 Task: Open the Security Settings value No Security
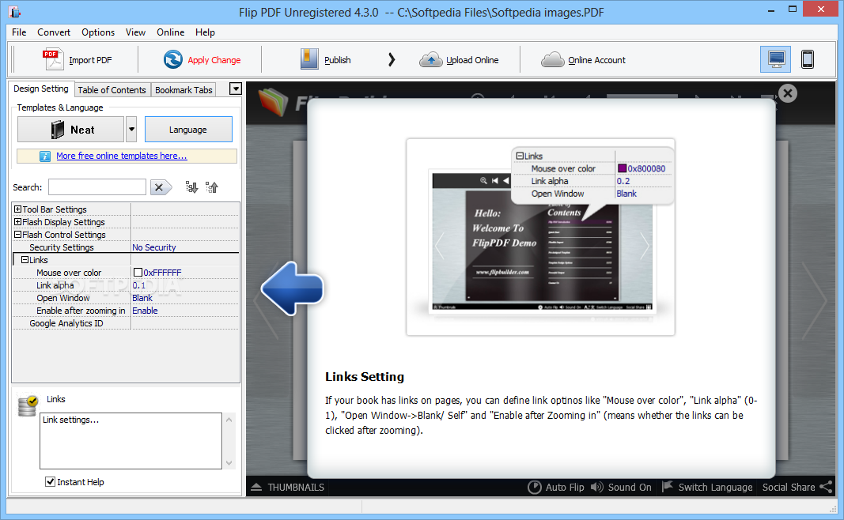pos(154,247)
